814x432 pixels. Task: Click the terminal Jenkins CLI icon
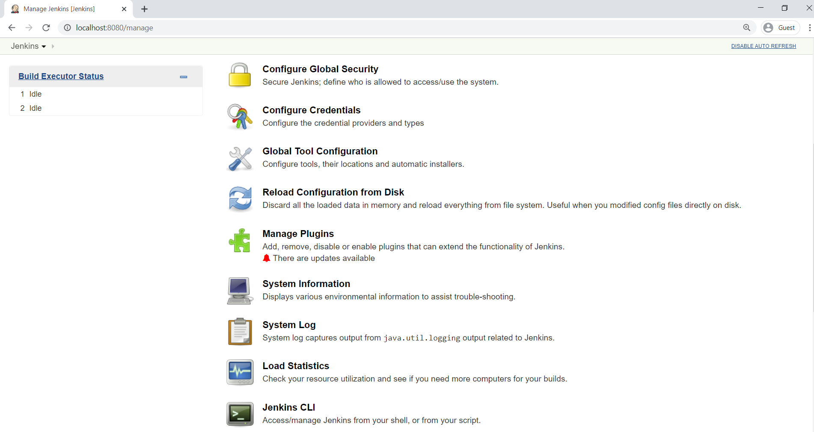pyautogui.click(x=240, y=414)
